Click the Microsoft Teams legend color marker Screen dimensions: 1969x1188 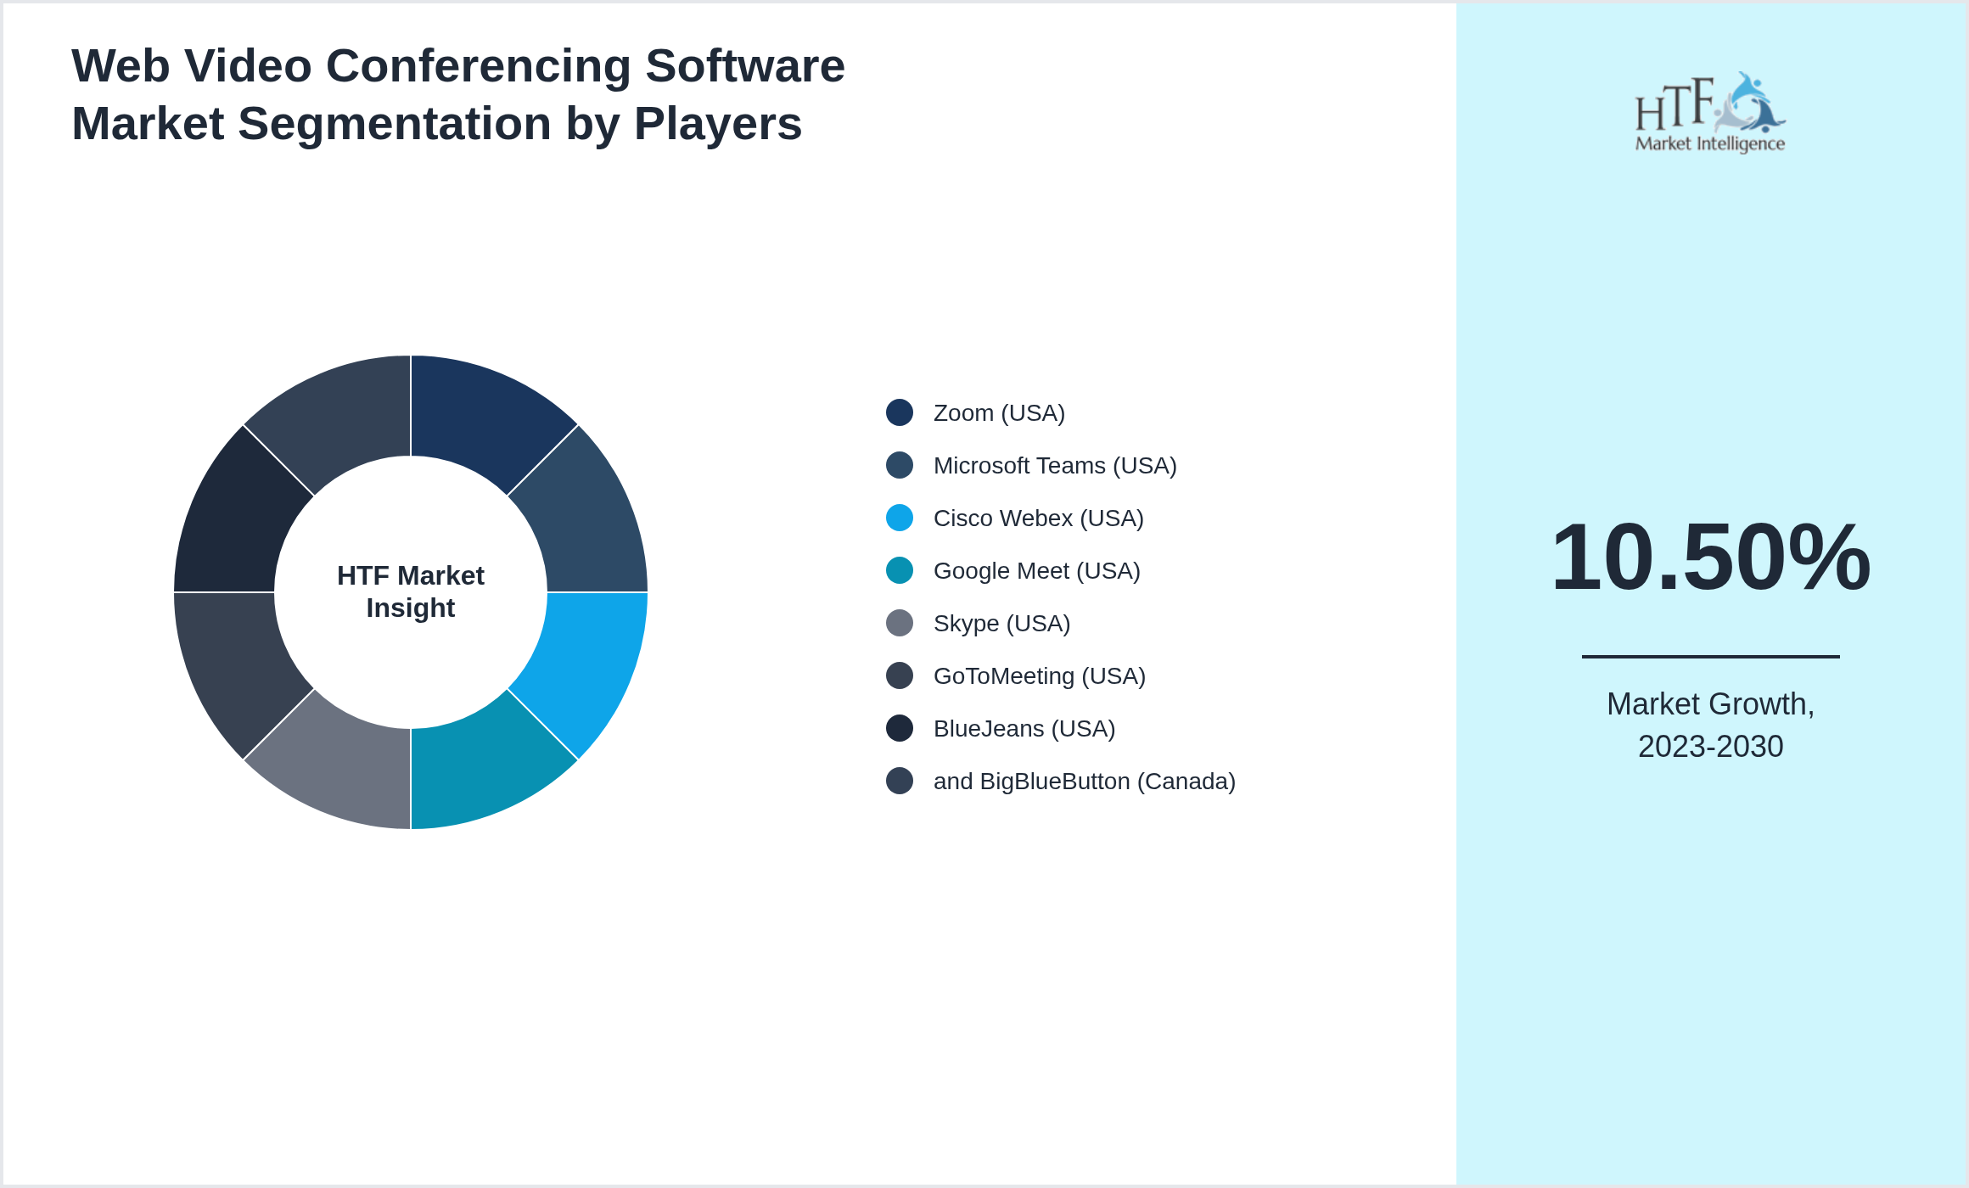pyautogui.click(x=900, y=466)
